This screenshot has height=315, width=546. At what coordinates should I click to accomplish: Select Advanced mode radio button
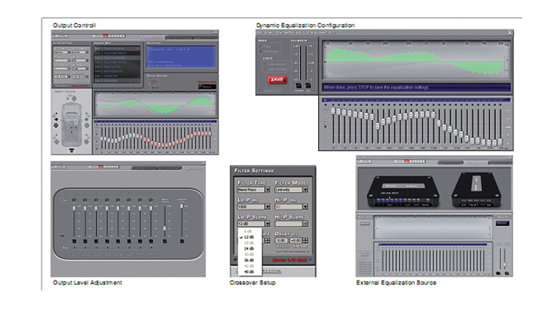[x=261, y=51]
